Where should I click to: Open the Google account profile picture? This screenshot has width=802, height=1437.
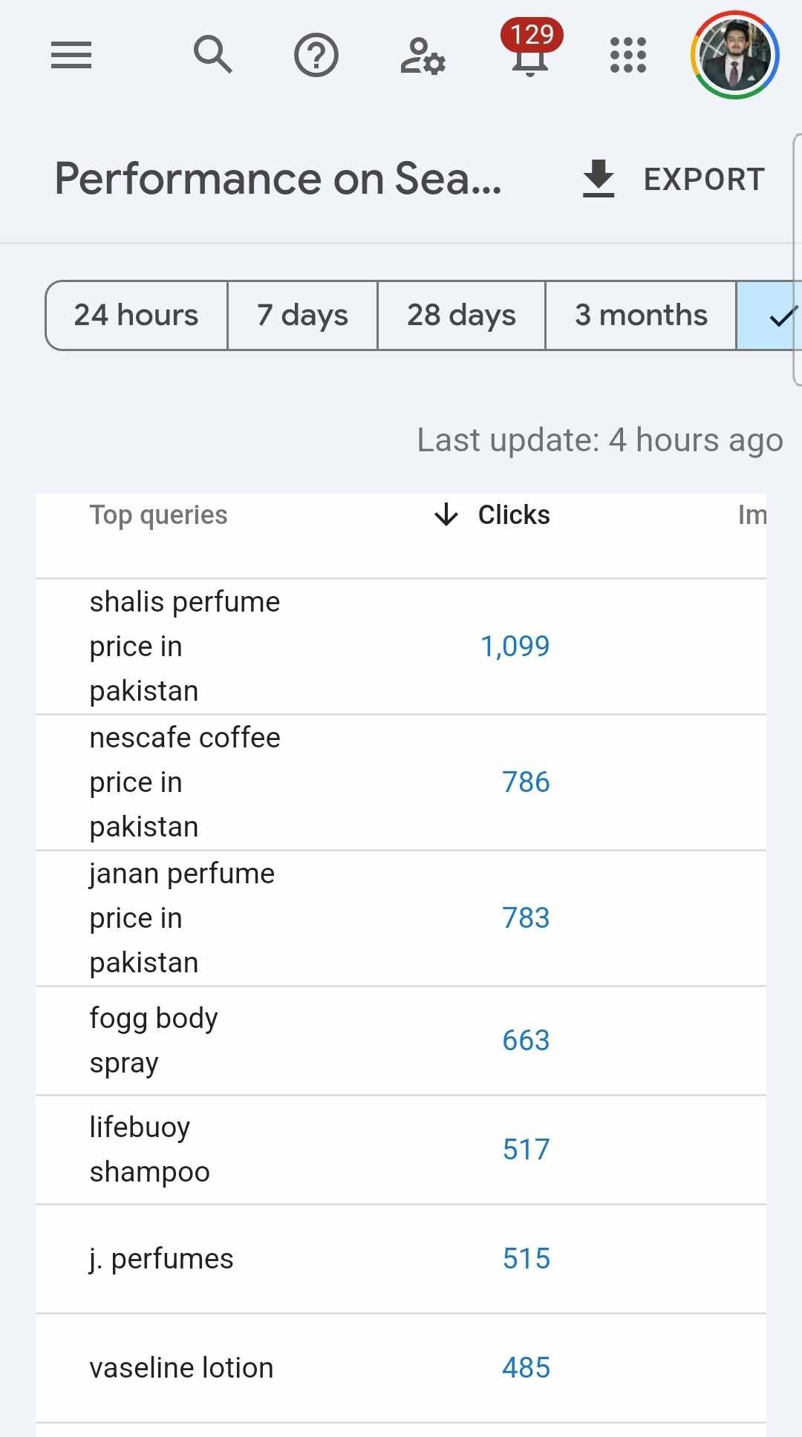(x=734, y=55)
